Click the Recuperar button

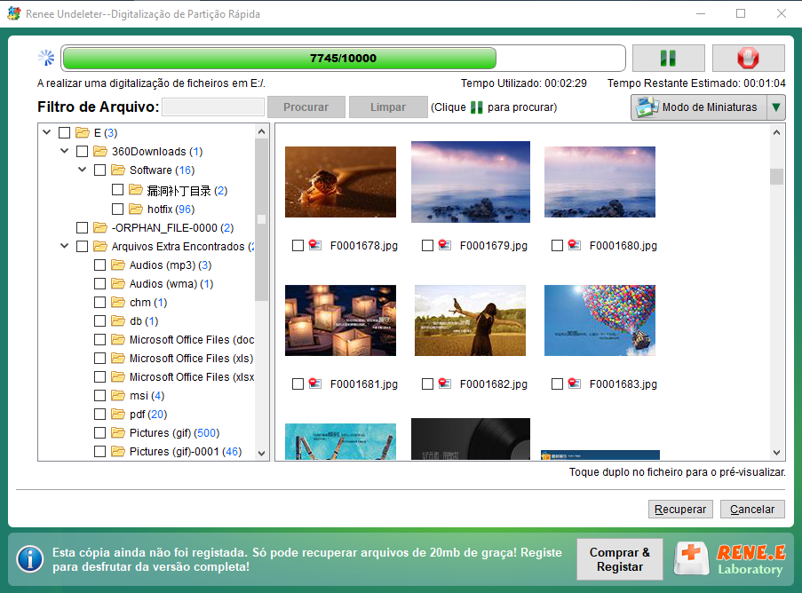(x=680, y=510)
